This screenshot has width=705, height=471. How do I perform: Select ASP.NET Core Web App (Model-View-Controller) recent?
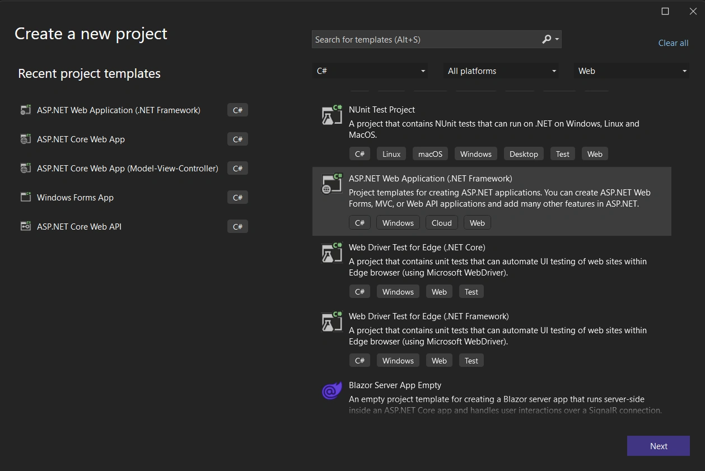[x=128, y=169]
